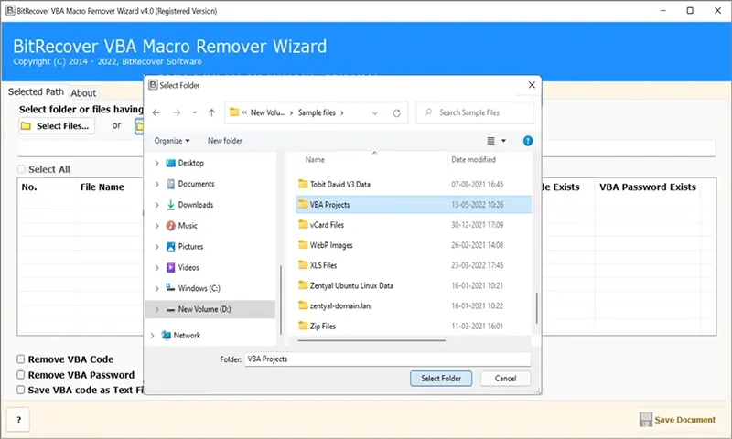732x439 pixels.
Task: Go up one folder level
Action: pyautogui.click(x=211, y=112)
